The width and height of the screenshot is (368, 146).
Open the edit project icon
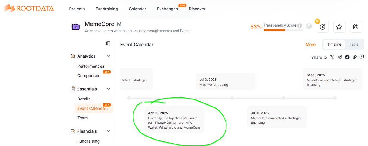pos(323,27)
